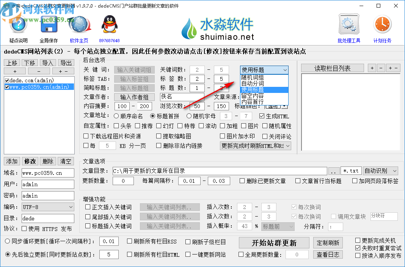Image resolution: width=405 pixels, height=267 pixels.
Task: Click the admin password input field
Action: (x=48, y=195)
